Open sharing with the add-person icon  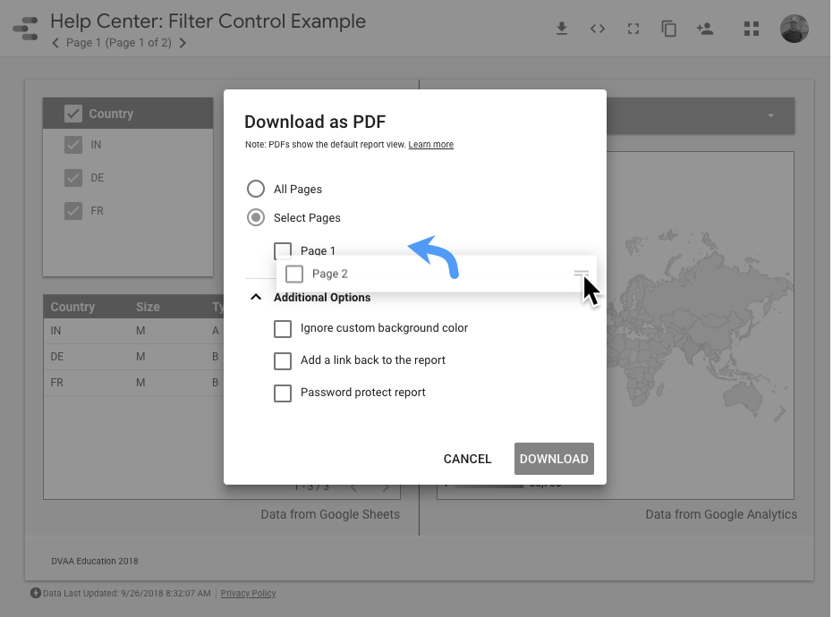tap(705, 28)
